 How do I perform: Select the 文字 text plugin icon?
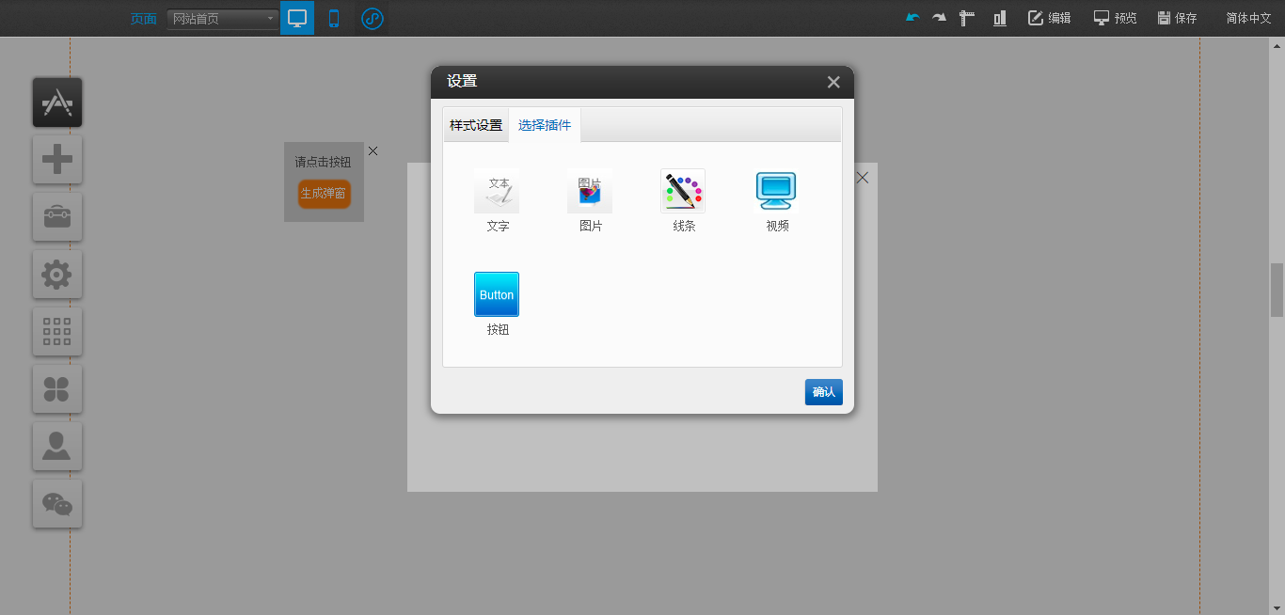(497, 192)
